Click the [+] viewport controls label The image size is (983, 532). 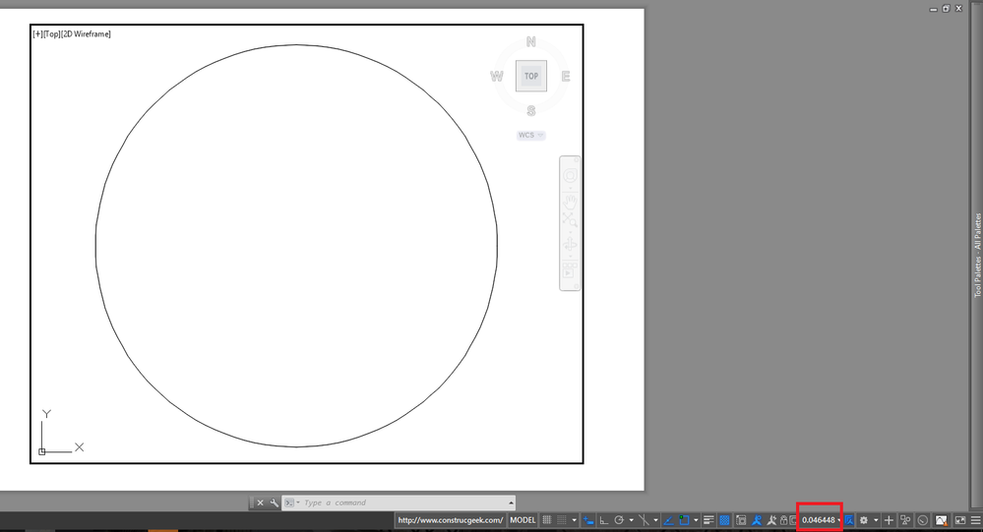(37, 33)
